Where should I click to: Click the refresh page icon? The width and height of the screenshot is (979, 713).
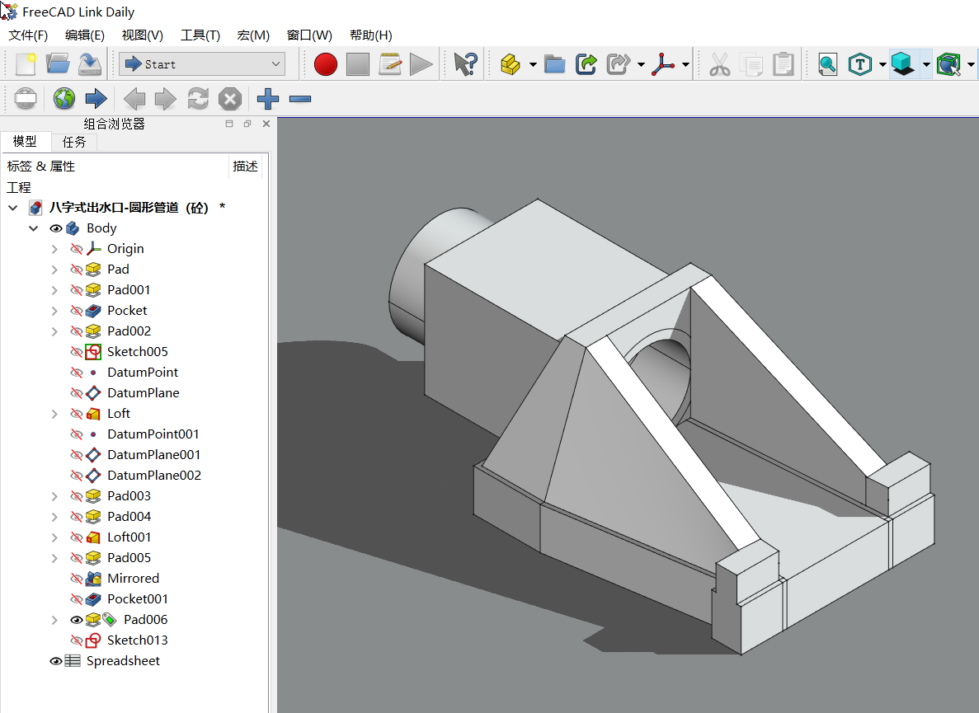(x=198, y=100)
